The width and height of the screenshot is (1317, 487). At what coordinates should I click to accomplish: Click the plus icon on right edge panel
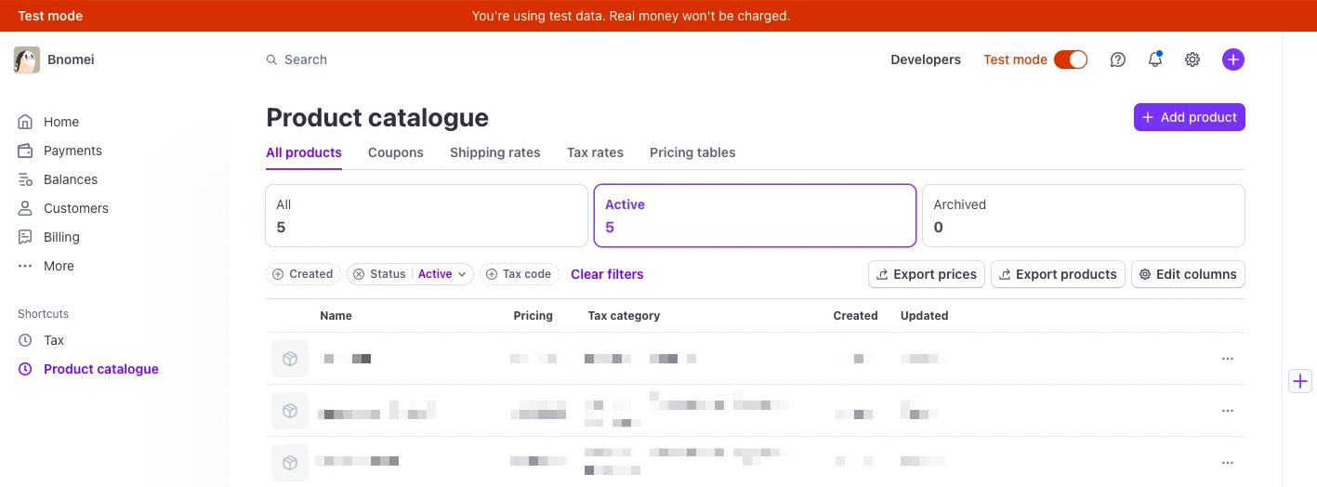(1300, 381)
